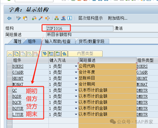
Task: Click the scissors cut icon
Action: tap(10, 54)
